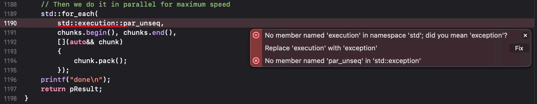Select the "No member named 'execution'" error message
Image resolution: width=537 pixels, height=104 pixels.
tap(386, 35)
